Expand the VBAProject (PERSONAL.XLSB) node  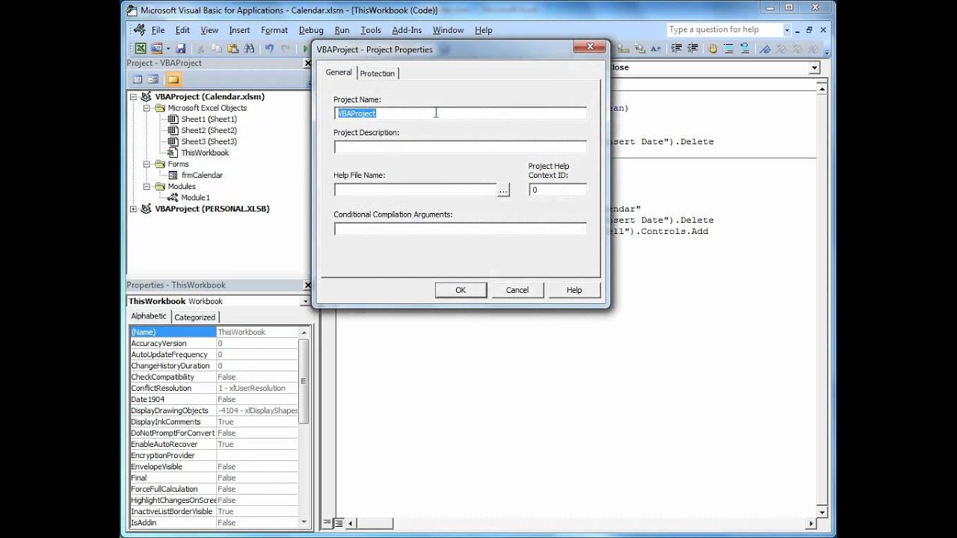pos(134,208)
